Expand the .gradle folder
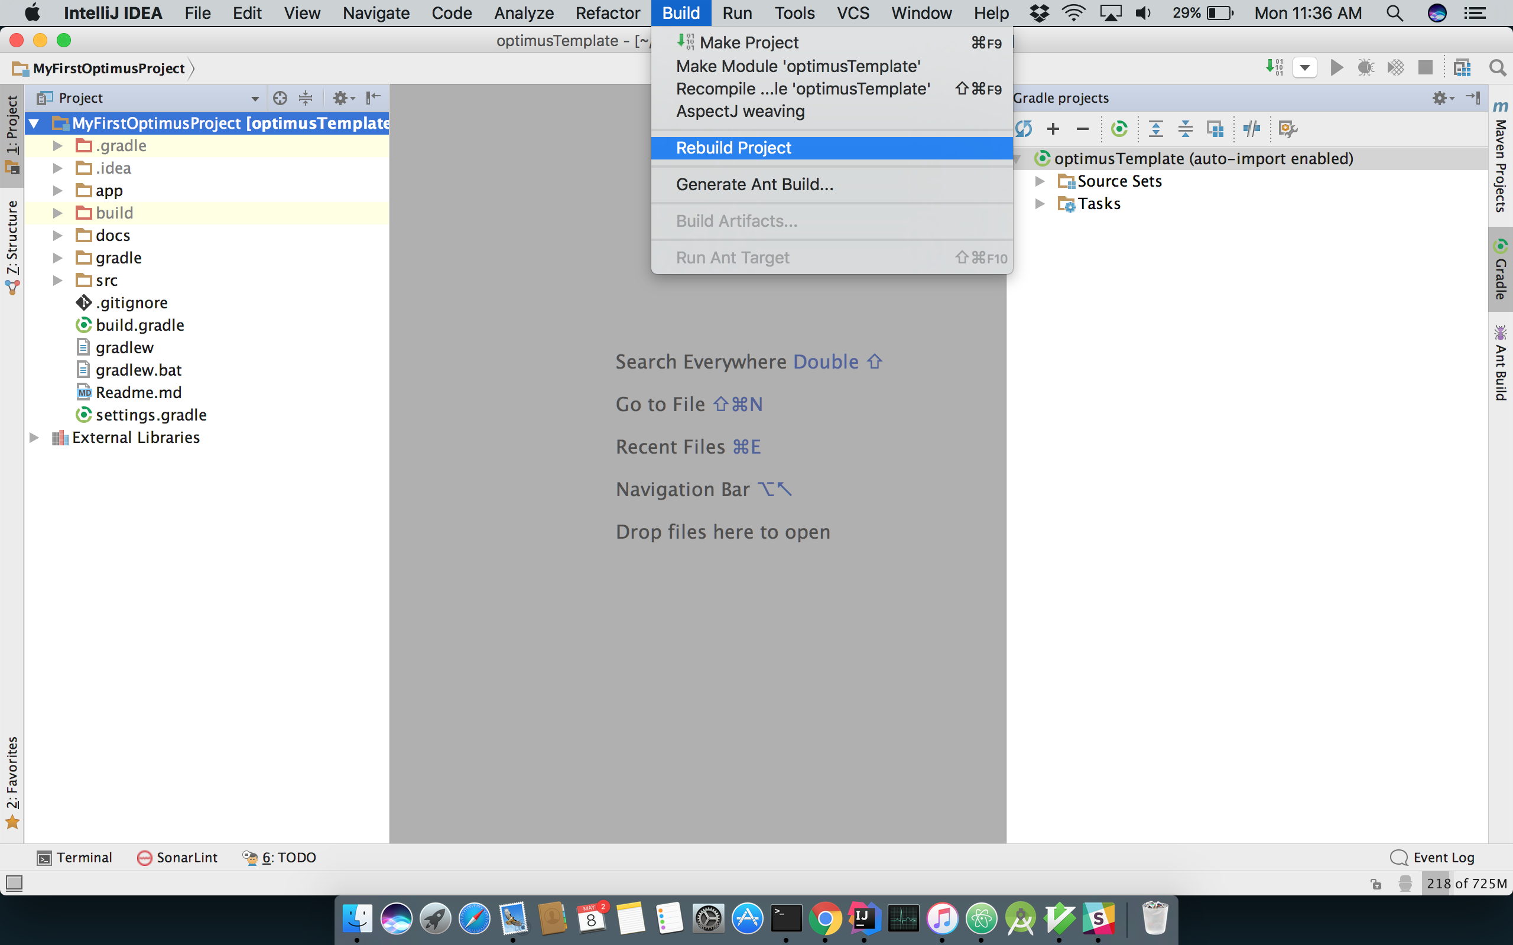Viewport: 1513px width, 945px height. coord(57,146)
